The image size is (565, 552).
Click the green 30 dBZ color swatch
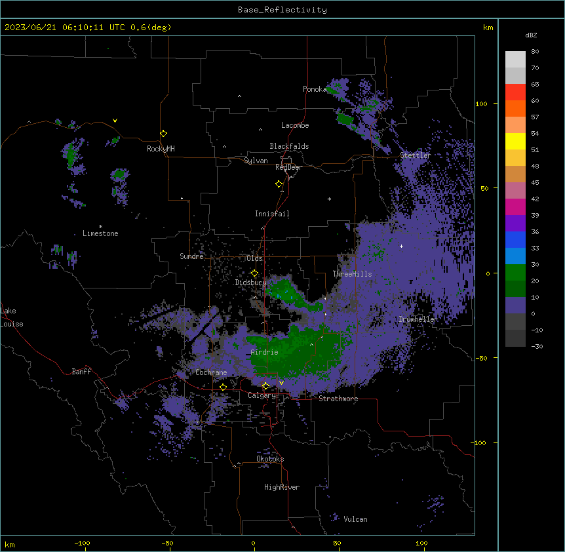(x=515, y=273)
